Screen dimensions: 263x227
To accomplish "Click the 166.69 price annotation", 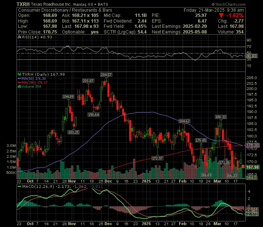I will pyautogui.click(x=206, y=175).
